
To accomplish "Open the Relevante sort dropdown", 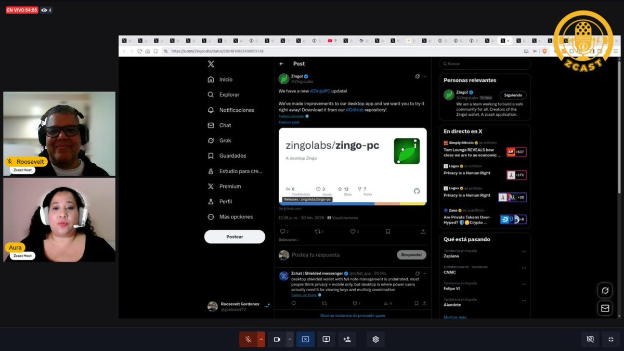I will (x=289, y=240).
